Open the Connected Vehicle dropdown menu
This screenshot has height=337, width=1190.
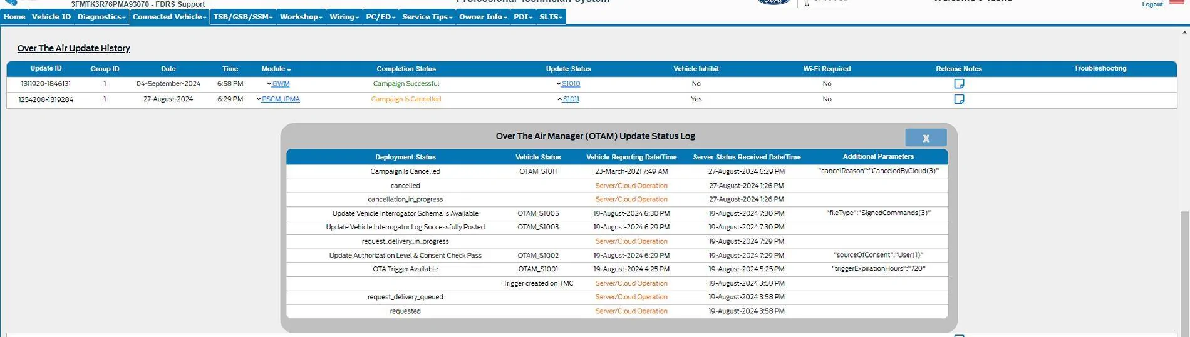(x=169, y=17)
